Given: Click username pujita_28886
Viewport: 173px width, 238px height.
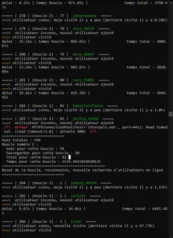Looking at the screenshot, I should 85,119.
